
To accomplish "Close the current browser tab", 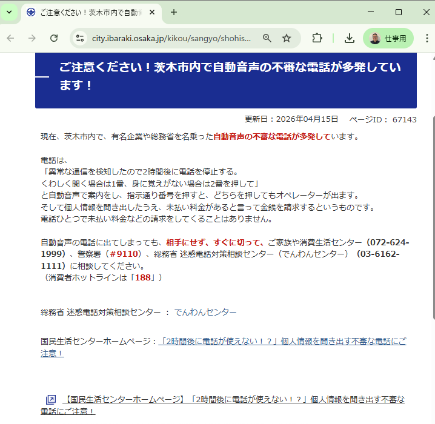I will click(151, 12).
